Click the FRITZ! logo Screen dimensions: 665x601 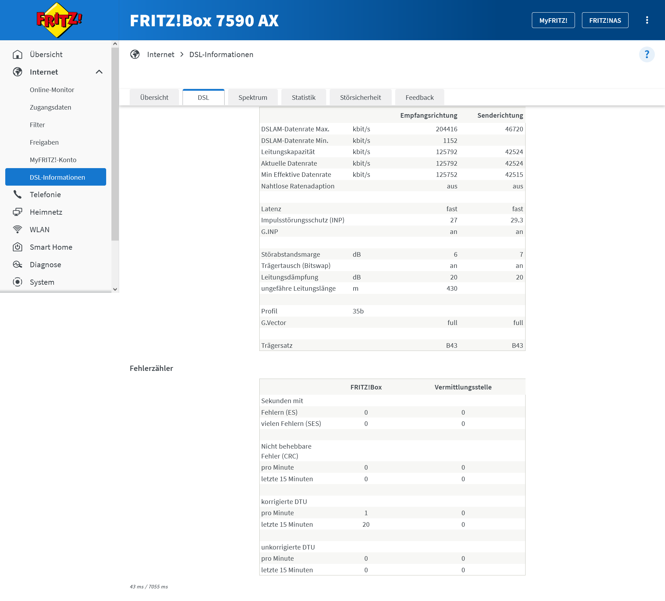coord(59,20)
